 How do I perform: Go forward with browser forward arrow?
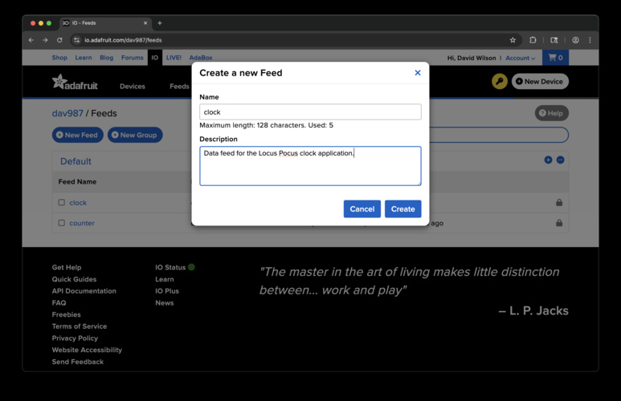(45, 40)
